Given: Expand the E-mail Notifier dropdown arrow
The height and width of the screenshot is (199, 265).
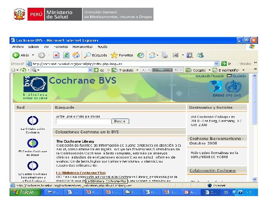Looking at the screenshot, I should click(x=244, y=70).
